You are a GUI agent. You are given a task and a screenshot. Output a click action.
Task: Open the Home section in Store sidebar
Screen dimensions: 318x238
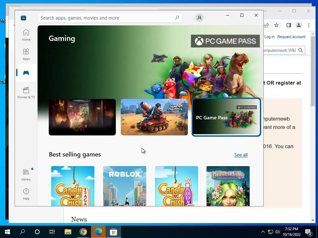pyautogui.click(x=26, y=35)
